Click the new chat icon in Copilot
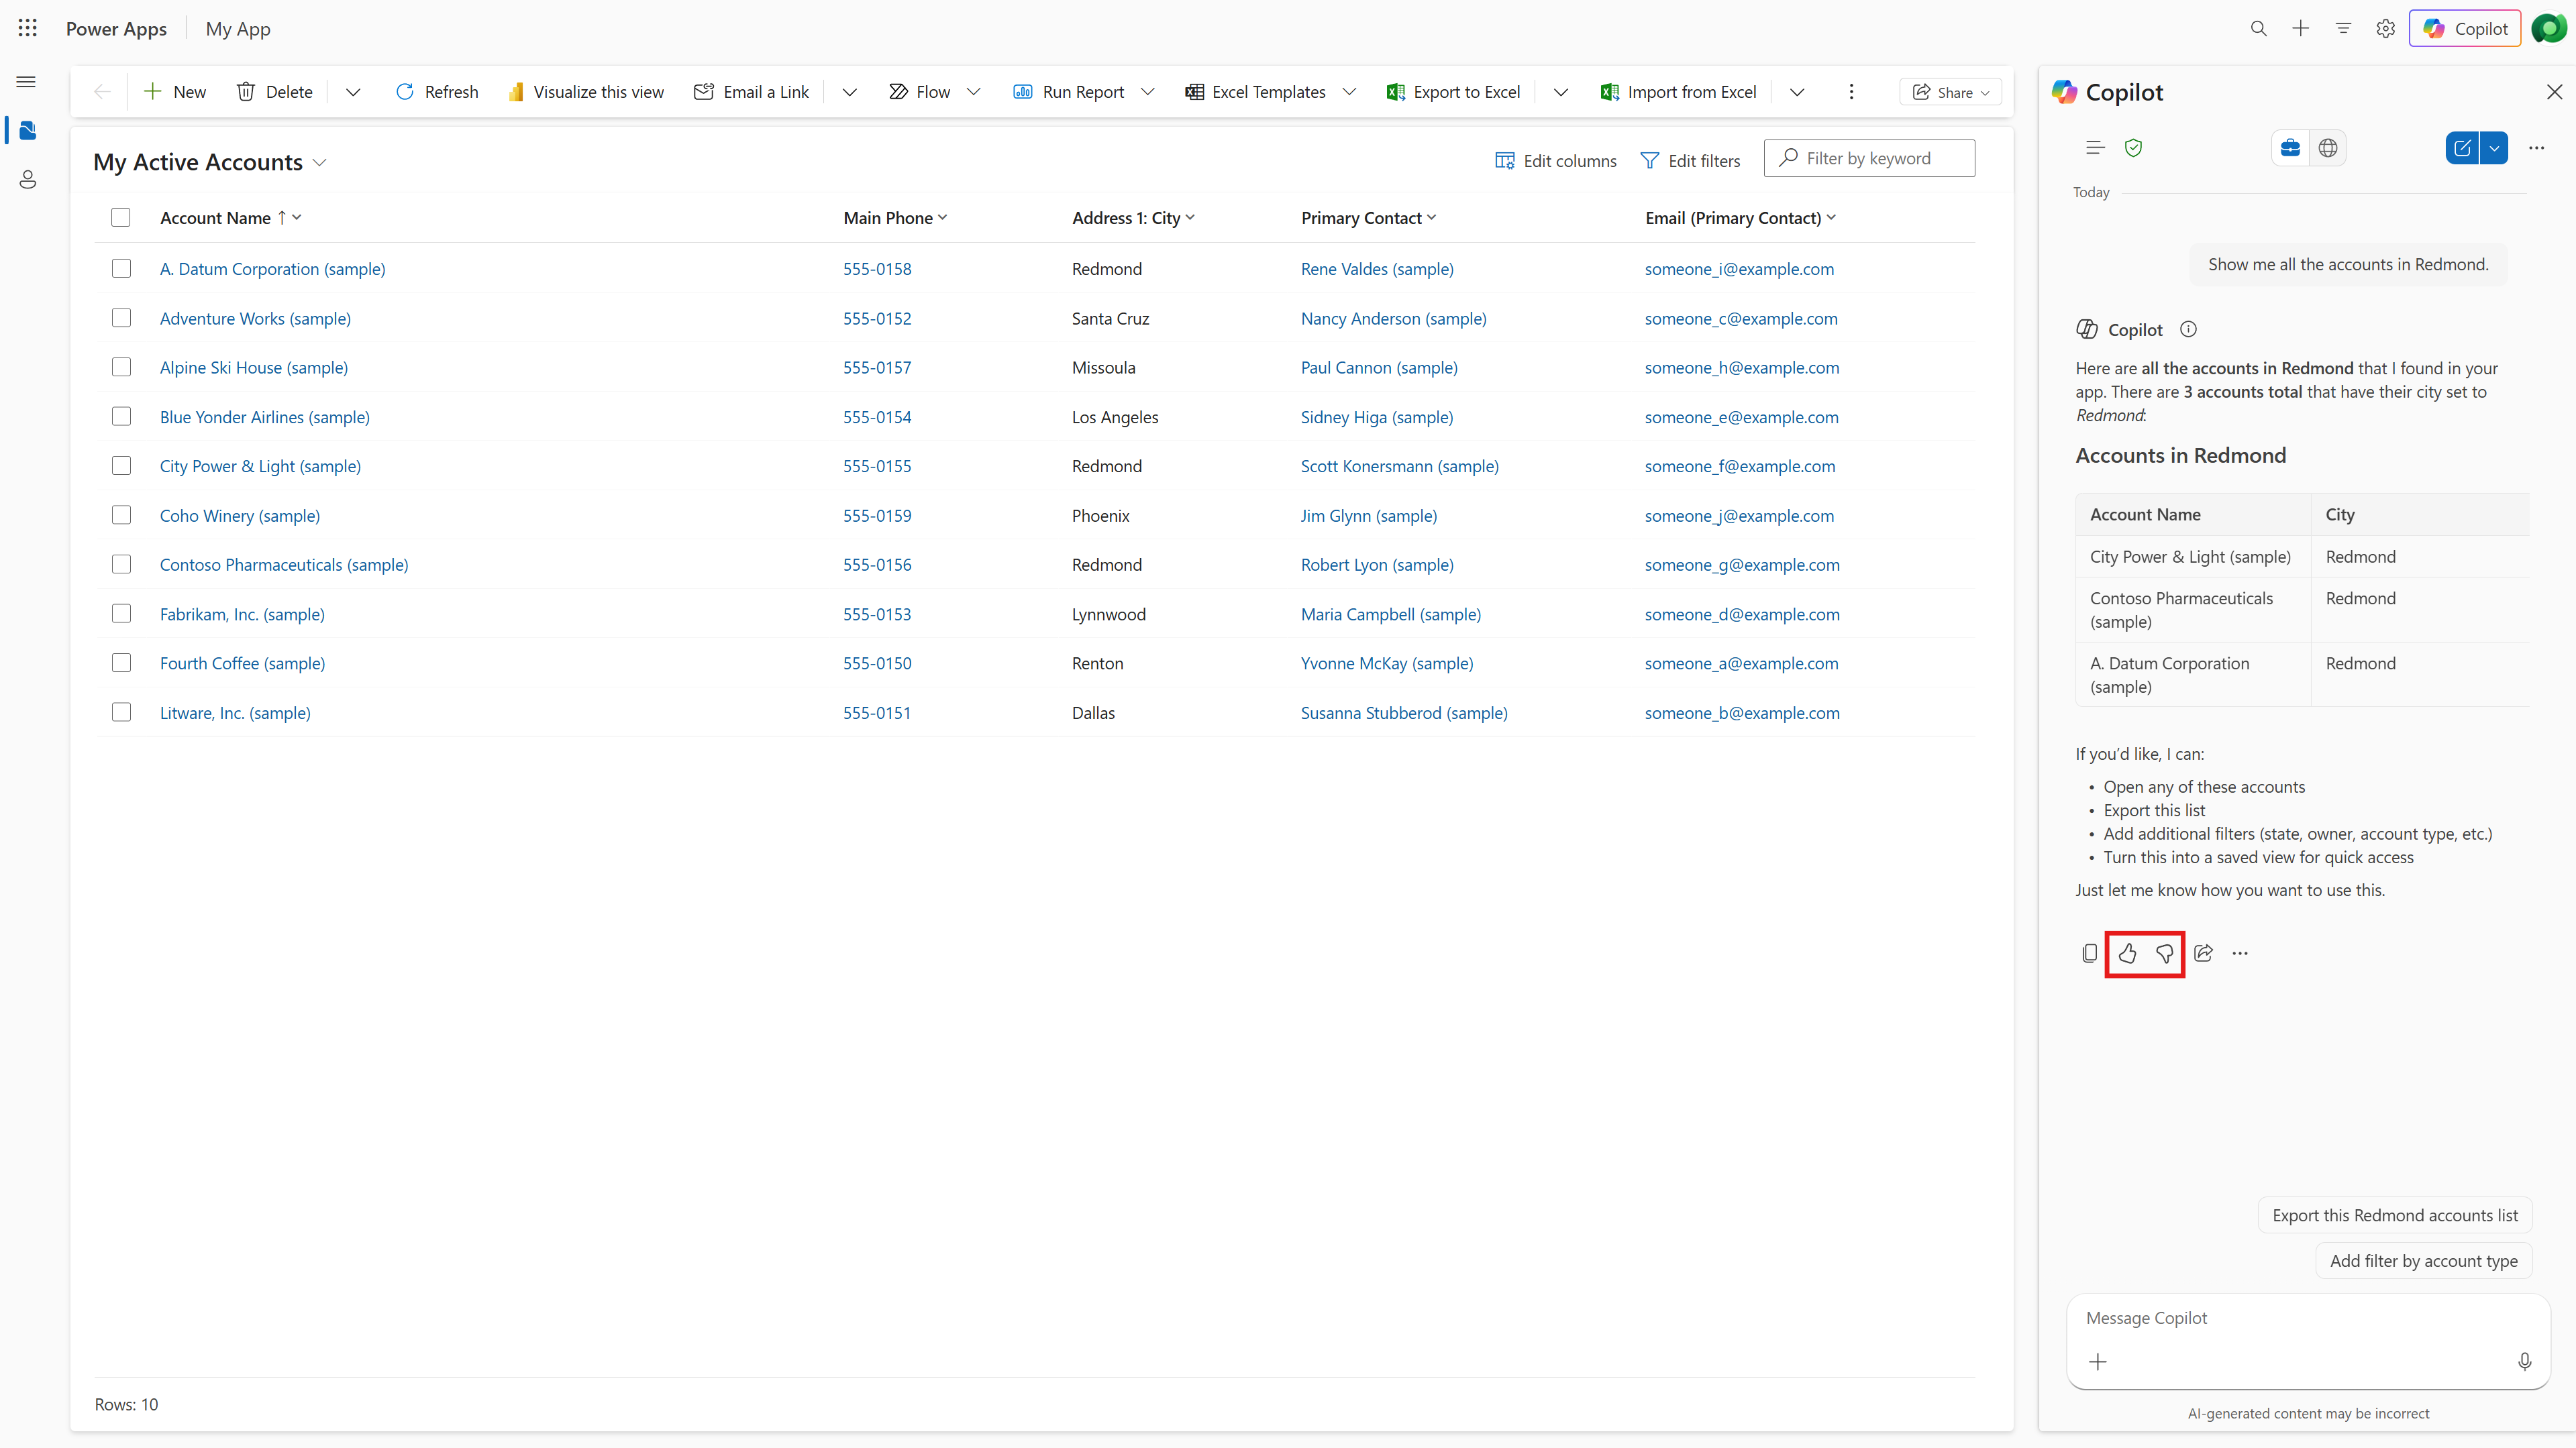The height and width of the screenshot is (1448, 2576). tap(2462, 148)
